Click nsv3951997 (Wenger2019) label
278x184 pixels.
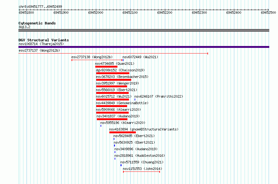click(117, 83)
